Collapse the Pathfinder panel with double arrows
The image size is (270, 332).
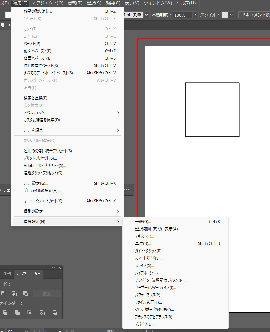pyautogui.click(x=54, y=268)
